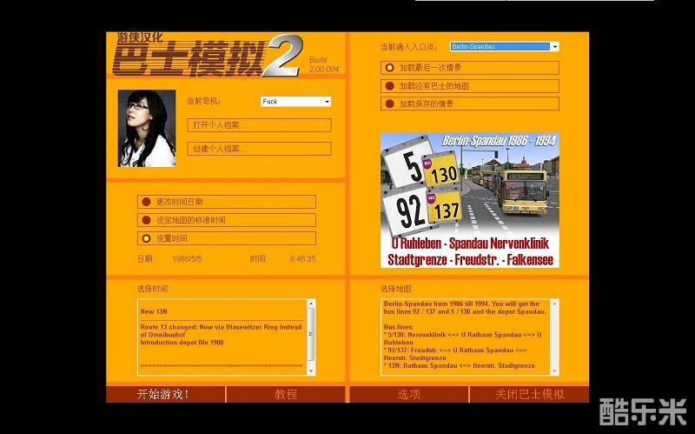Screen dimensions: 695x434
Task: Click the 8:46:35 time value
Action: 302,259
